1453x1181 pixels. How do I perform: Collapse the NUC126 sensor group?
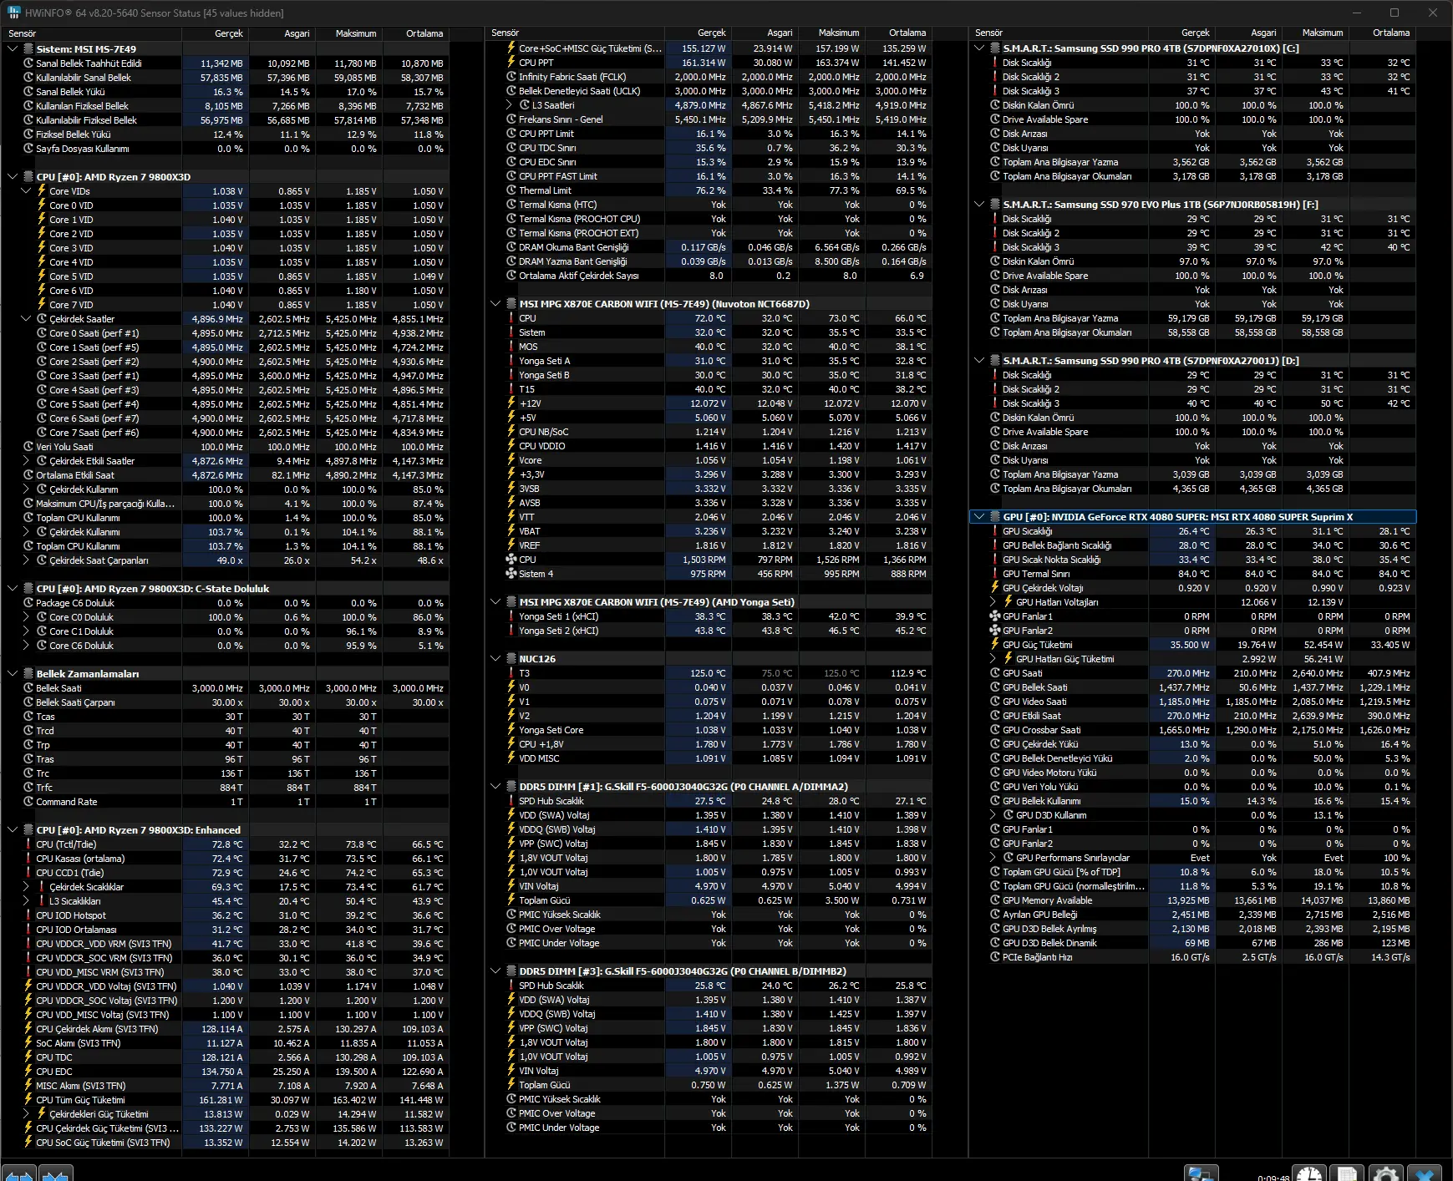495,659
